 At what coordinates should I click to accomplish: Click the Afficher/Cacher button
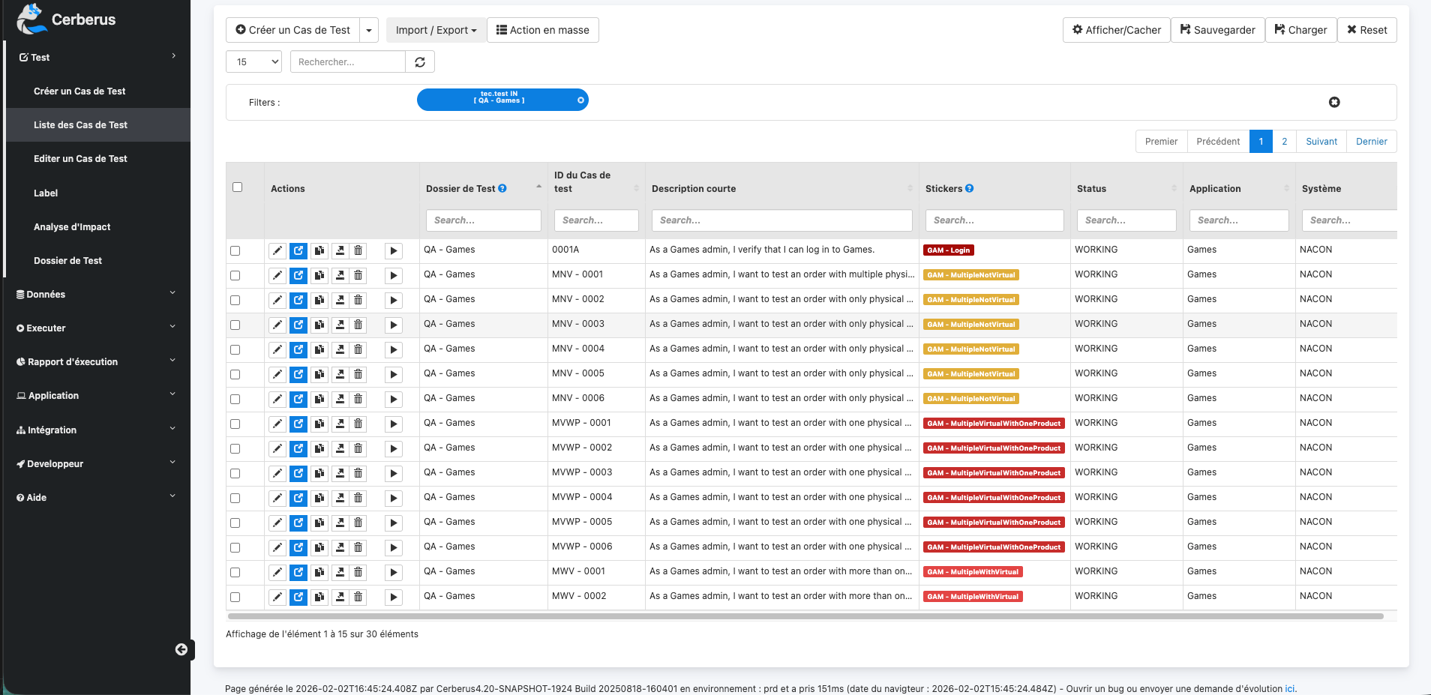pos(1116,30)
